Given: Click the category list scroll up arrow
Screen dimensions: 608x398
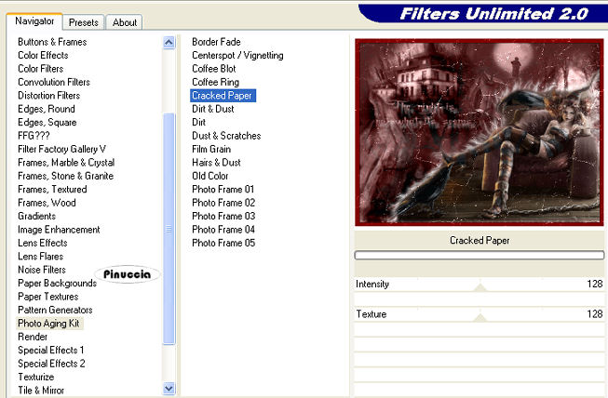Looking at the screenshot, I should coord(169,42).
